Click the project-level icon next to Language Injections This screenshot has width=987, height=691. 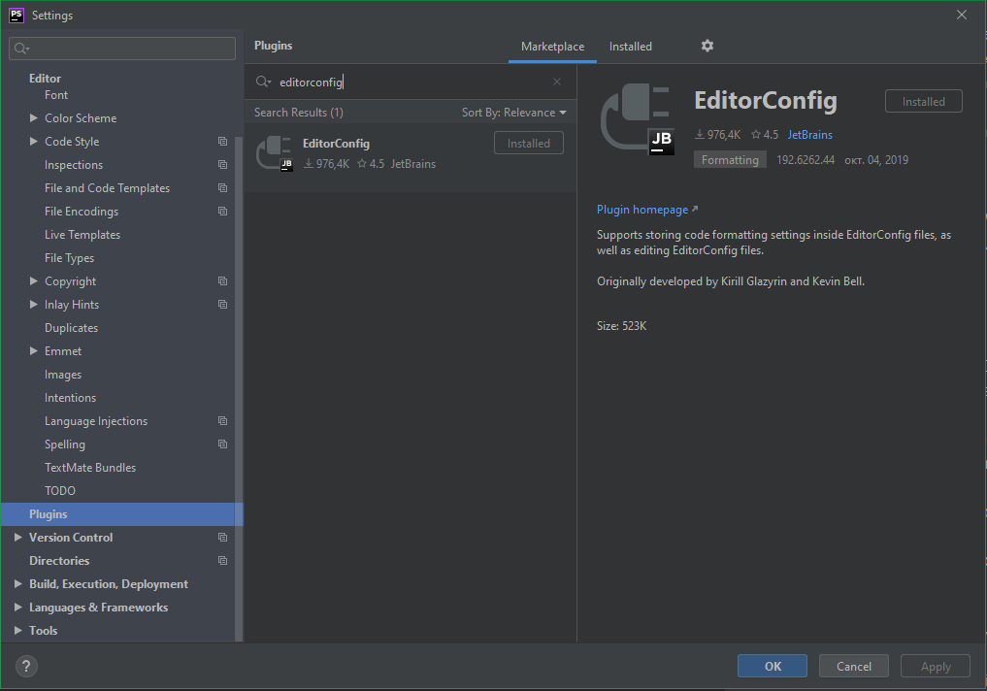[x=223, y=421]
